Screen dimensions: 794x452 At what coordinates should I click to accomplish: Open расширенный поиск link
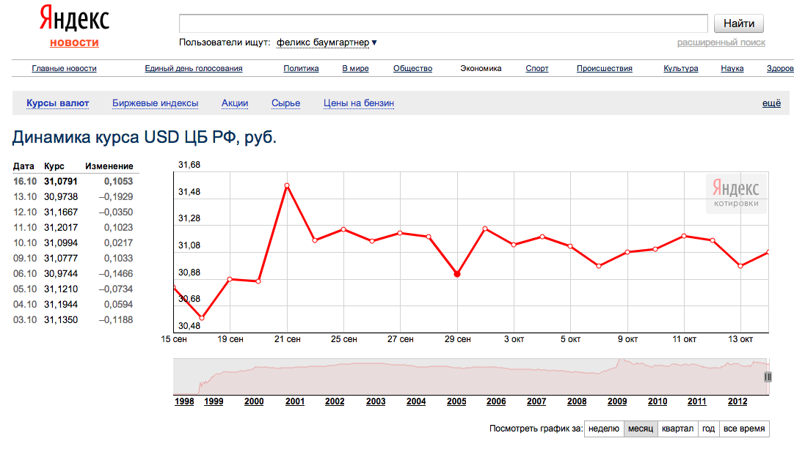click(721, 42)
